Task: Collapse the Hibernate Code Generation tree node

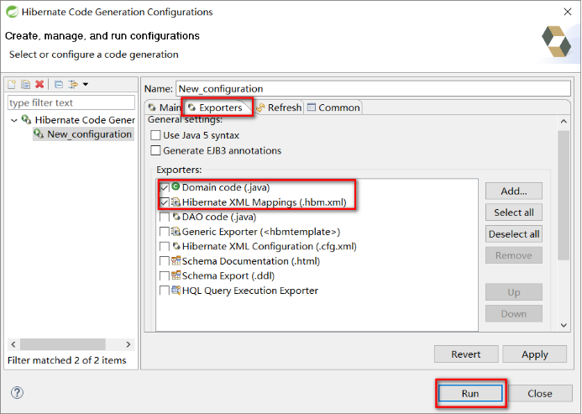Action: [14, 120]
